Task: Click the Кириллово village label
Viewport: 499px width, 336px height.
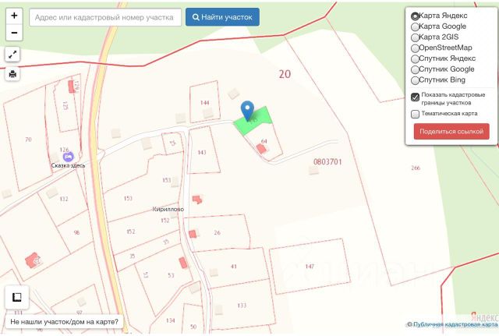Action: point(168,209)
